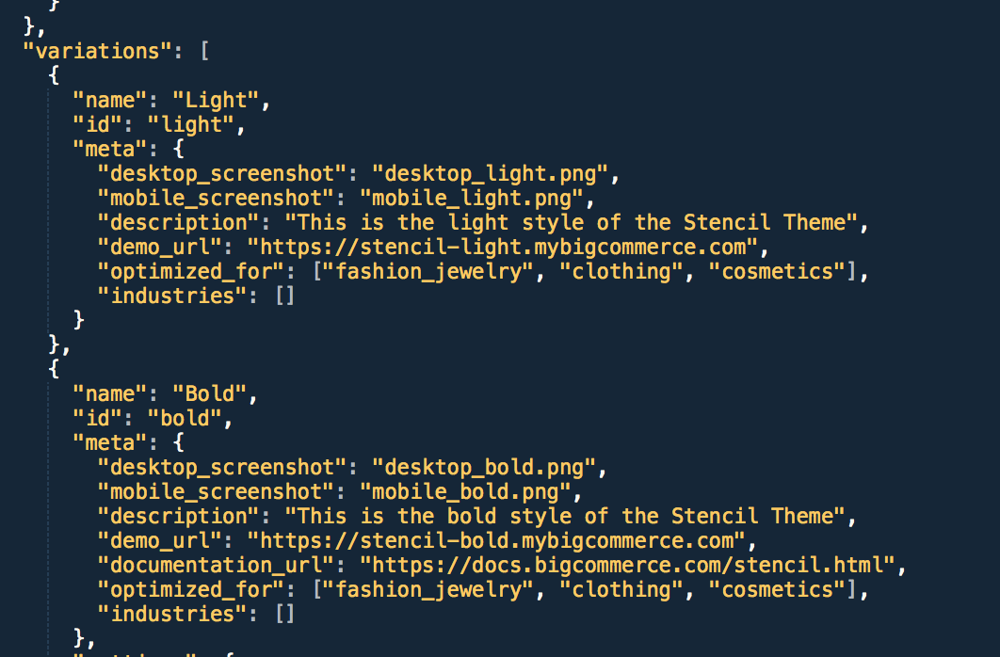Screen dimensions: 1000x657
Task: Click empty brackets after first "industries"
Action: pos(285,296)
